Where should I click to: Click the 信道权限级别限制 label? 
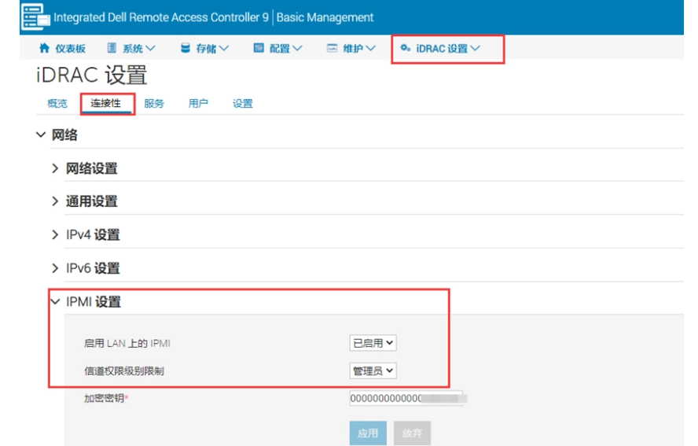click(x=124, y=371)
